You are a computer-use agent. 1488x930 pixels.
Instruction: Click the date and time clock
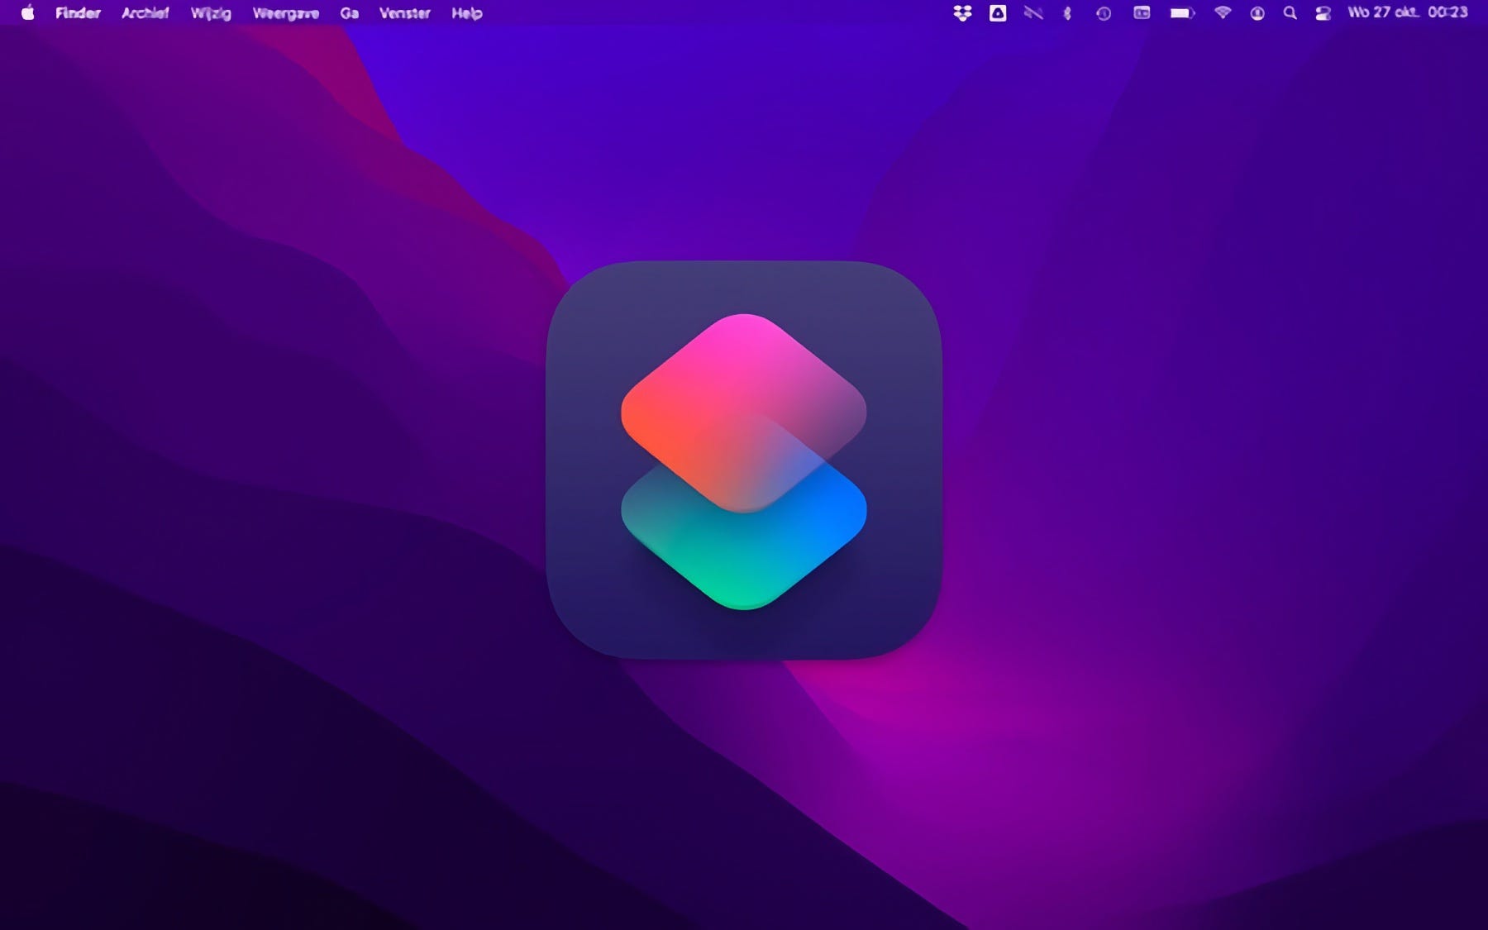[x=1408, y=12]
